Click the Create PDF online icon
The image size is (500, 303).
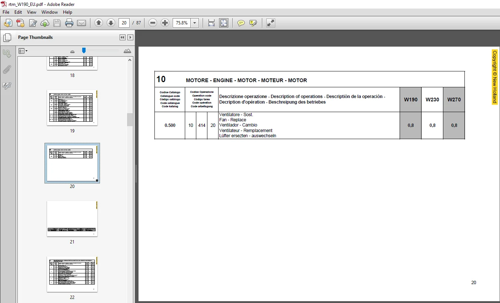8,23
